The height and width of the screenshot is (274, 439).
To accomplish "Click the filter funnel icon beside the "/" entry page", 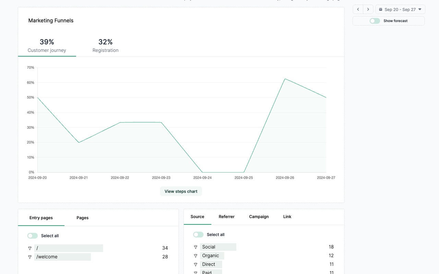I will 30,248.
